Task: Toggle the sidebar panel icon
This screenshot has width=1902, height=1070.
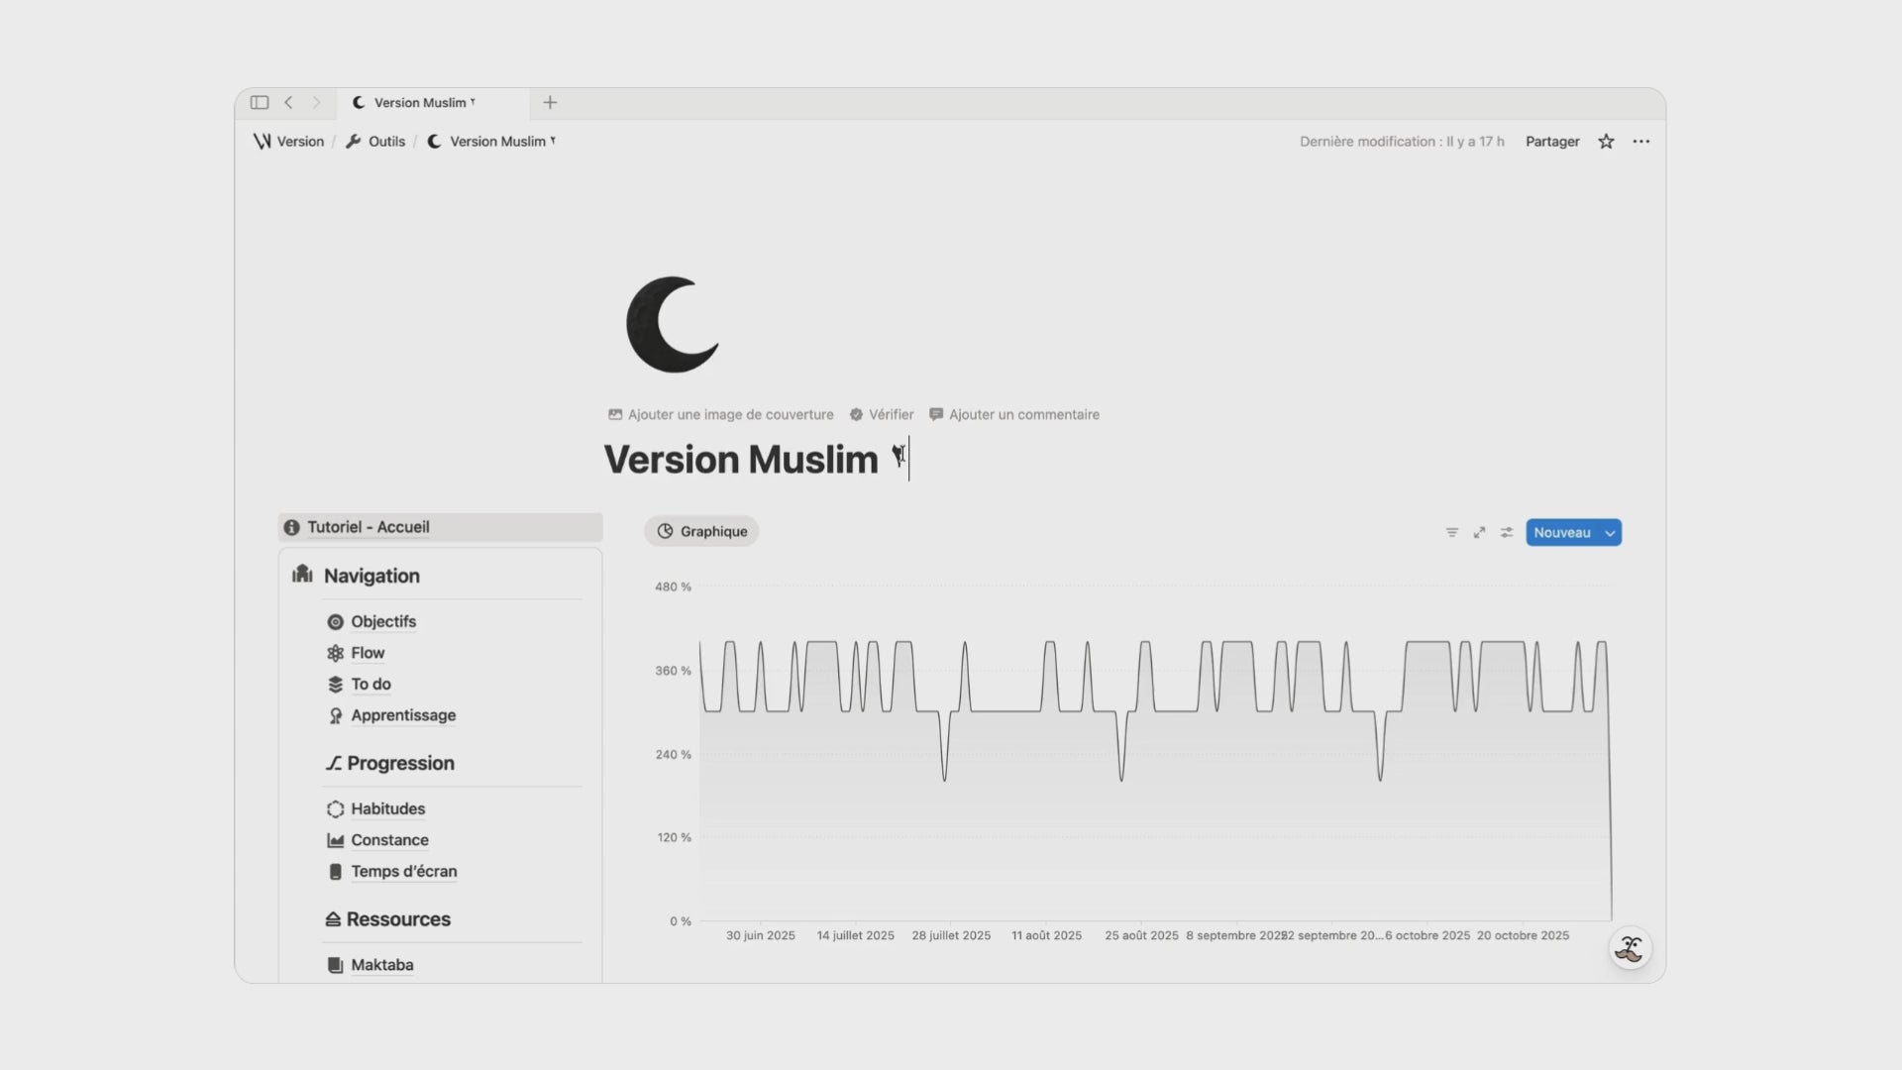Action: [x=260, y=102]
